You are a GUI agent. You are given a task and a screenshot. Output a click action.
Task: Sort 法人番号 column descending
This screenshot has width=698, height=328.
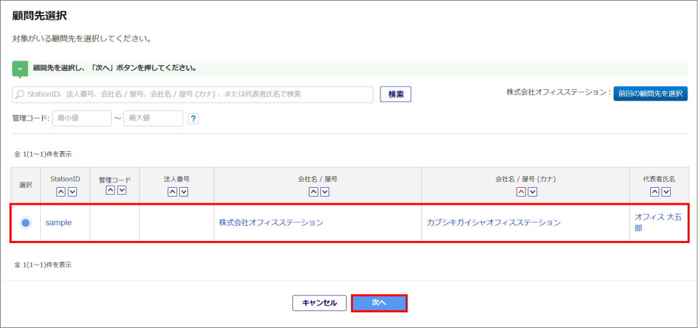click(x=183, y=192)
